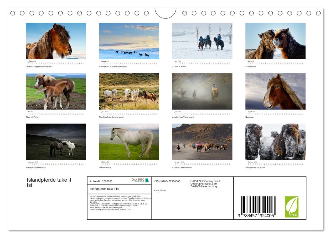Viewport: 331px width, 238px height.
Task: Open the March winter riders photo
Action: click(202, 41)
